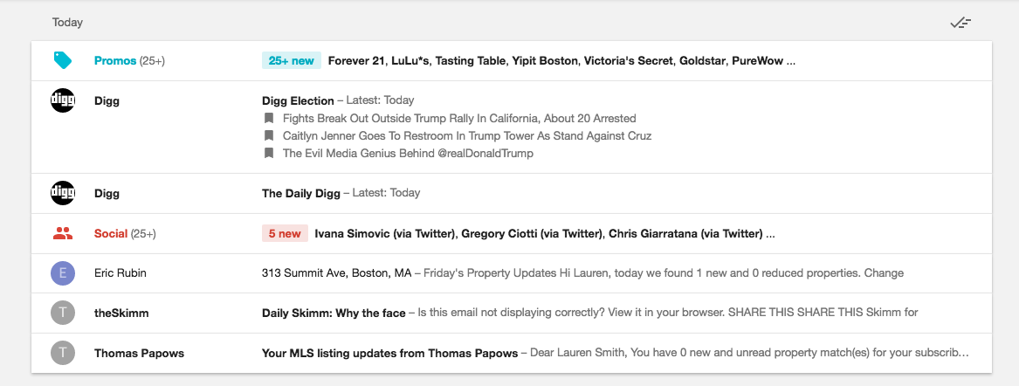Open The Daily Digg email

[x=301, y=193]
